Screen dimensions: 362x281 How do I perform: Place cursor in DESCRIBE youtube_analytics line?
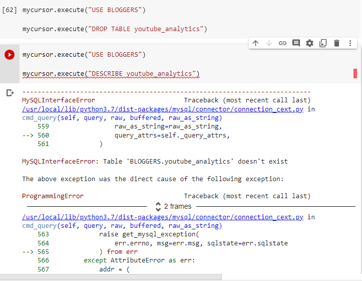[x=111, y=74]
